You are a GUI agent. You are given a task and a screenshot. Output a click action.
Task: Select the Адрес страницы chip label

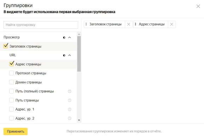(x=152, y=24)
